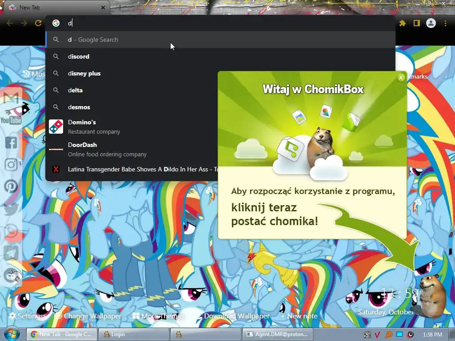Click the search icon beside "discord"
This screenshot has height=341, width=455.
tap(56, 56)
